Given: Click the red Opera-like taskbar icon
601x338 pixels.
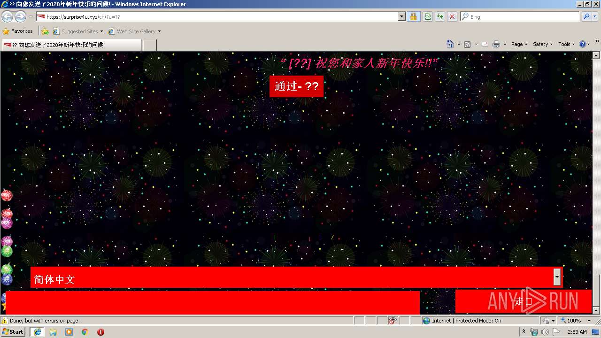Looking at the screenshot, I should click(100, 332).
